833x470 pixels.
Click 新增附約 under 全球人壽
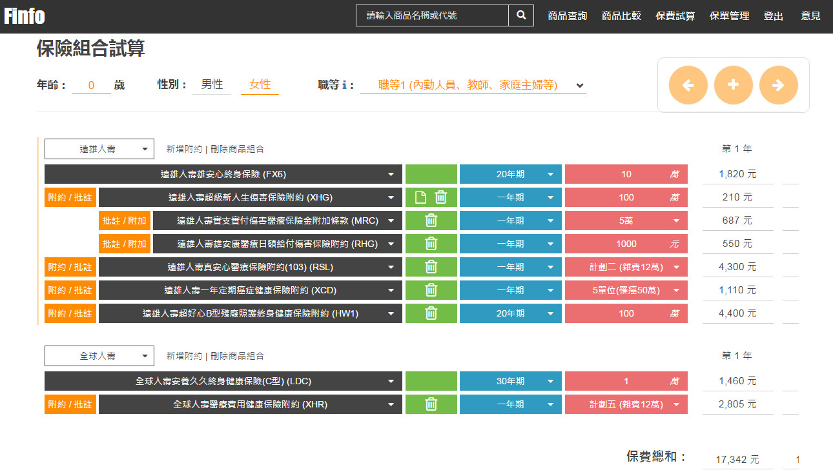(x=184, y=356)
